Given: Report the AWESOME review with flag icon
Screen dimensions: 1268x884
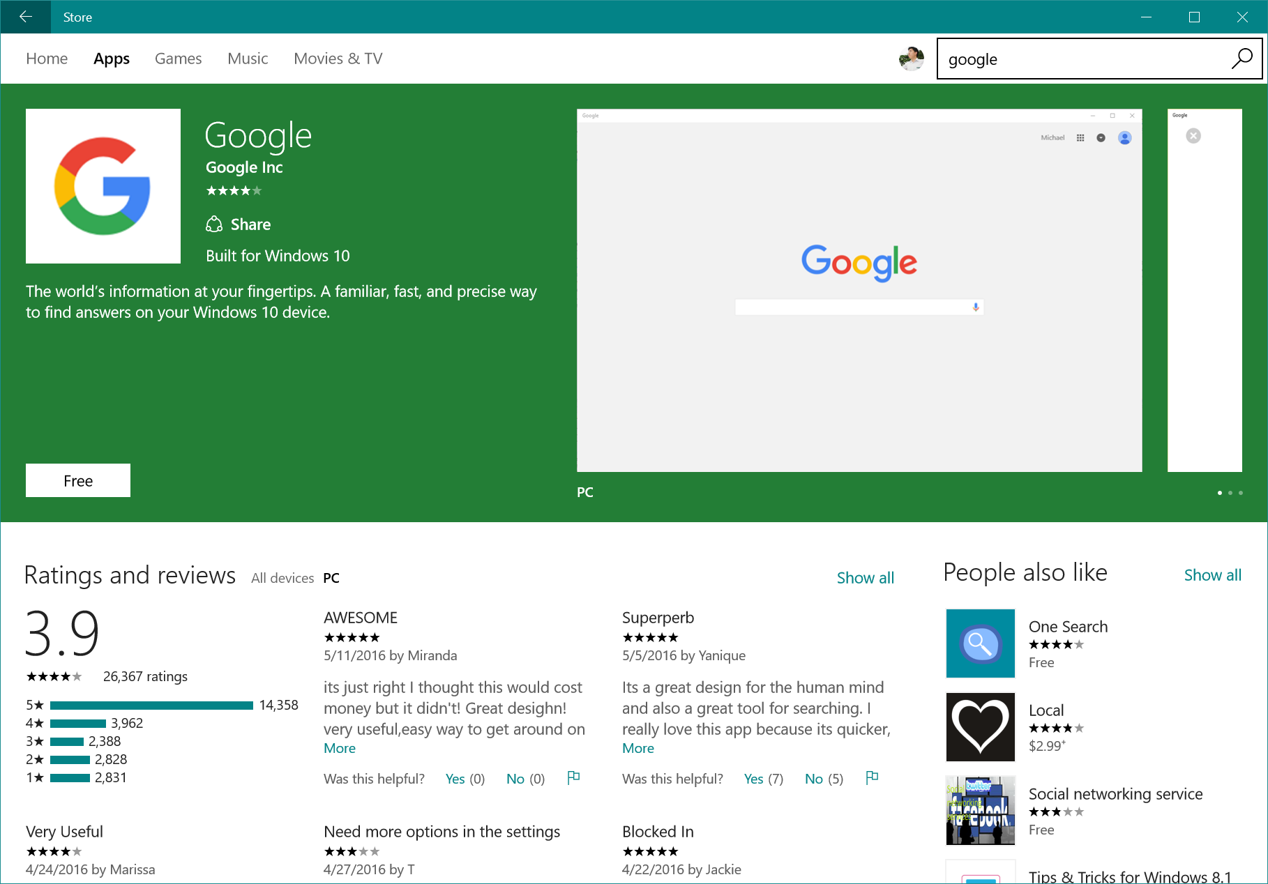Looking at the screenshot, I should tap(573, 777).
